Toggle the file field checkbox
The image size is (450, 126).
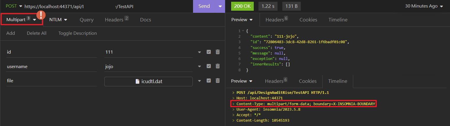point(208,81)
